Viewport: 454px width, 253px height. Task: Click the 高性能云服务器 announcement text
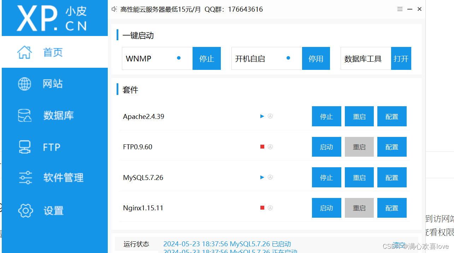pyautogui.click(x=191, y=9)
